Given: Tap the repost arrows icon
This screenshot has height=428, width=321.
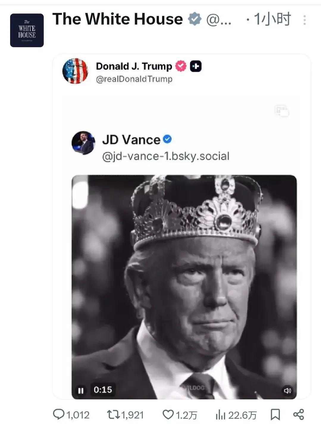Looking at the screenshot, I should click(112, 414).
